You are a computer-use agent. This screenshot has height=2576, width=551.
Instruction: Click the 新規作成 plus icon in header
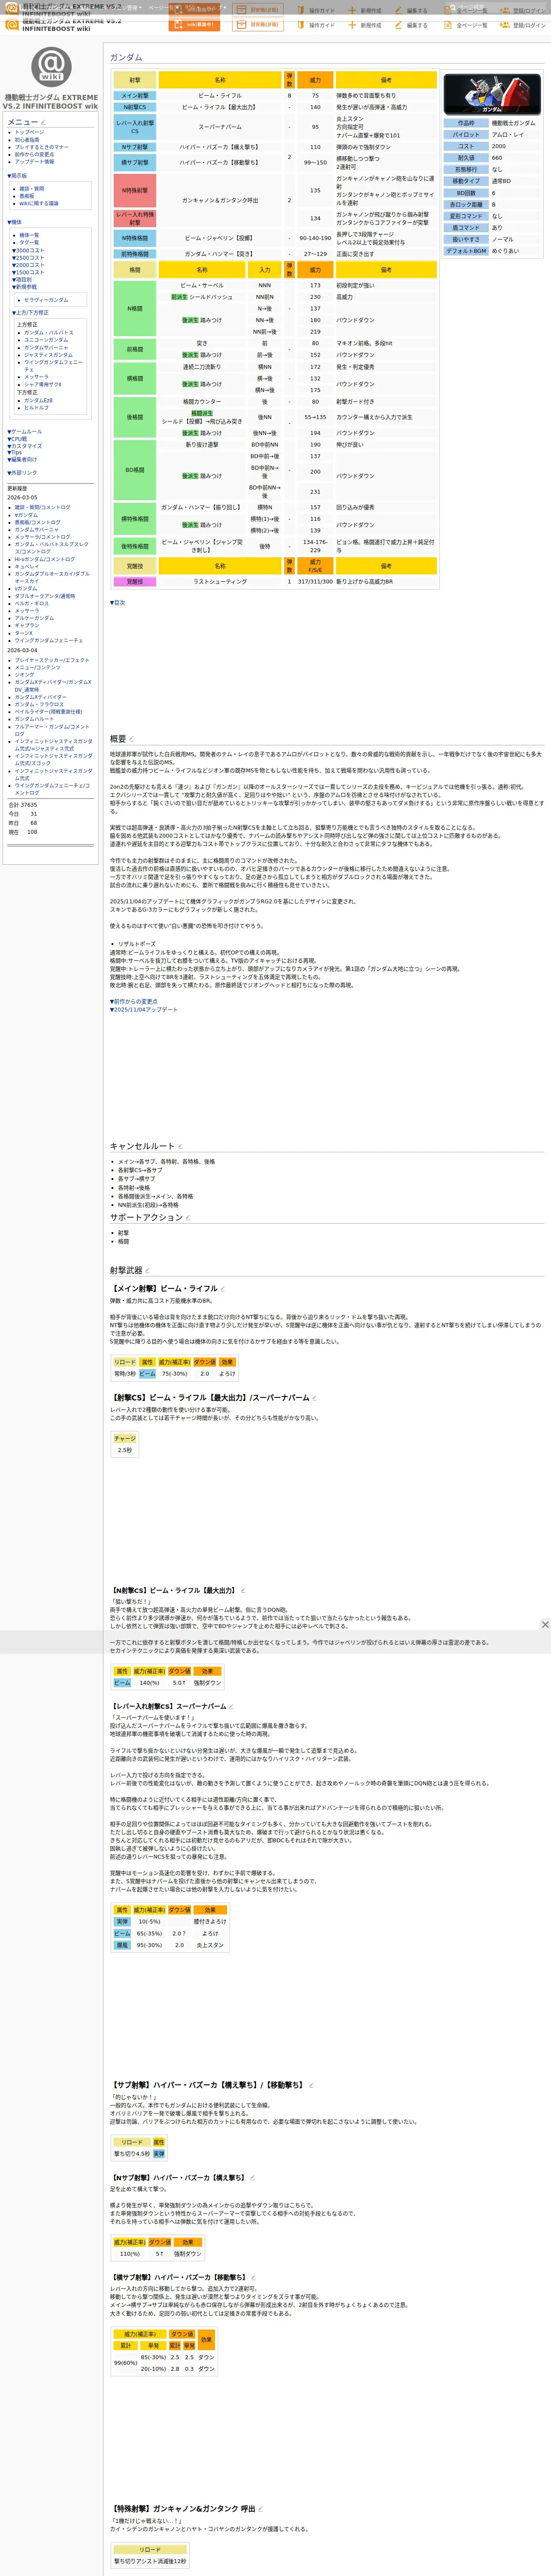pos(352,25)
